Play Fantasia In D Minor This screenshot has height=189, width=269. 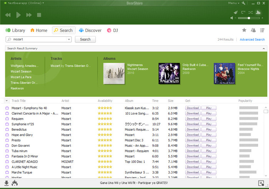coord(209,156)
